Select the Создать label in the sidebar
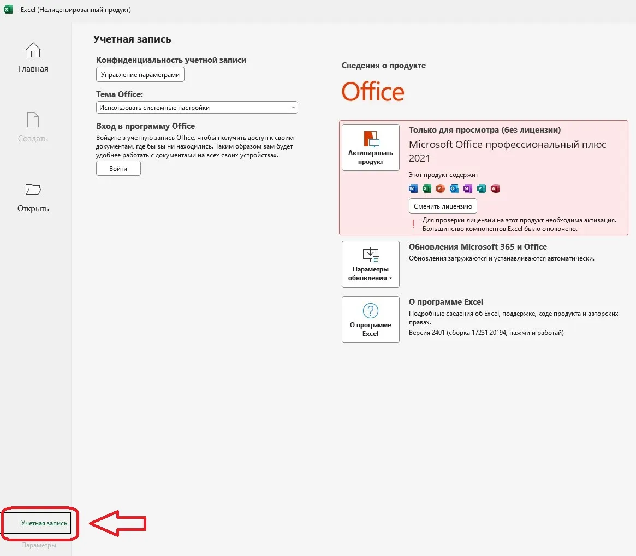This screenshot has width=636, height=556. 33,139
